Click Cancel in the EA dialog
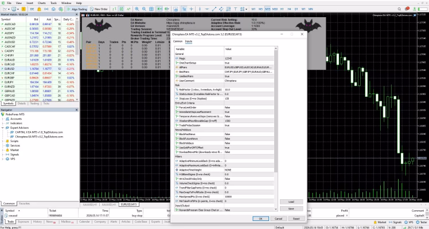This screenshot has width=429, height=229. click(x=278, y=219)
